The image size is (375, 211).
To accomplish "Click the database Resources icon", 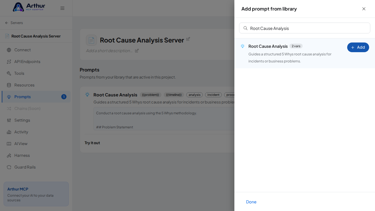I will pyautogui.click(x=9, y=85).
